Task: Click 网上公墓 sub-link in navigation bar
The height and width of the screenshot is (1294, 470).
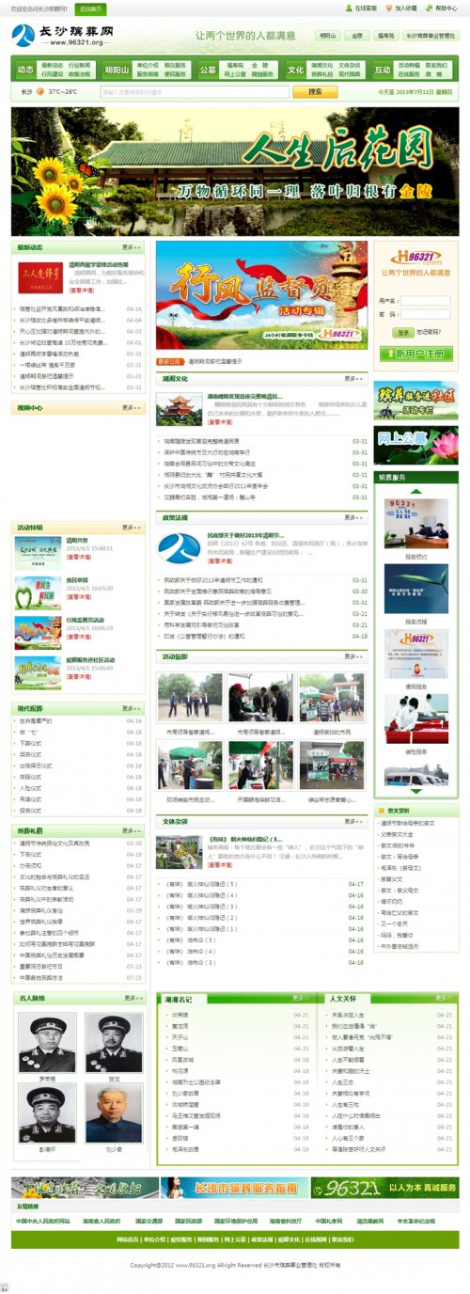Action: 234,73
